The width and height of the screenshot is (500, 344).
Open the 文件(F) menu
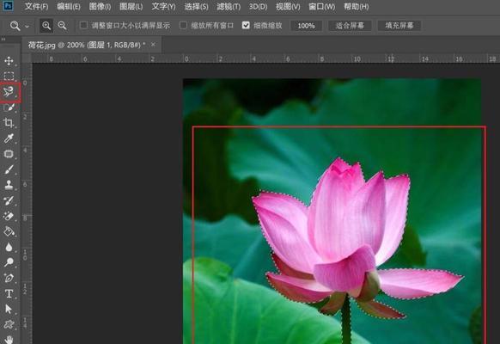[x=36, y=6]
